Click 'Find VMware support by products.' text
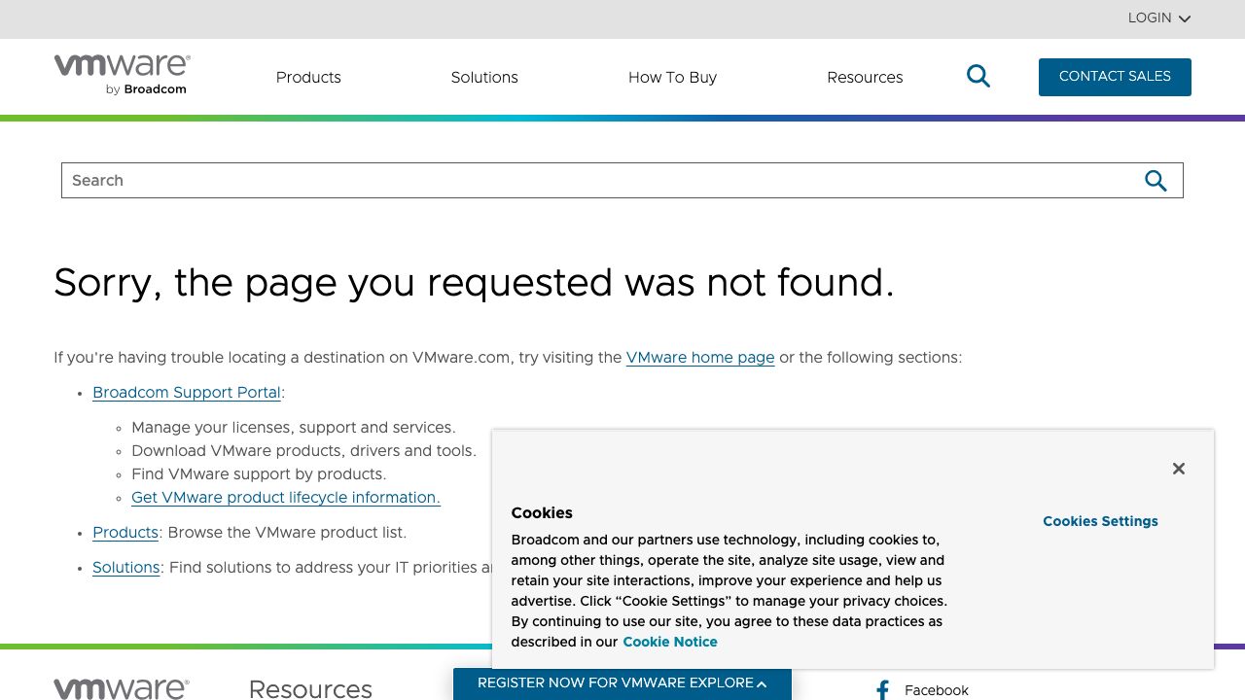Viewport: 1245px width, 700px height. coord(259,474)
